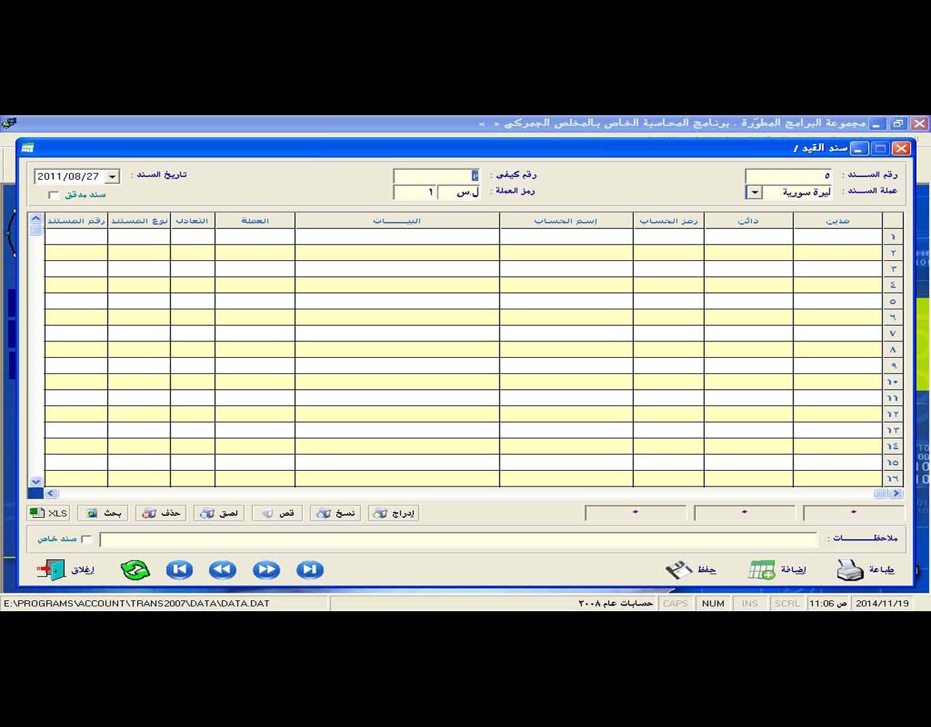
Task: Click the insert (إدراج) row button
Action: 394,513
